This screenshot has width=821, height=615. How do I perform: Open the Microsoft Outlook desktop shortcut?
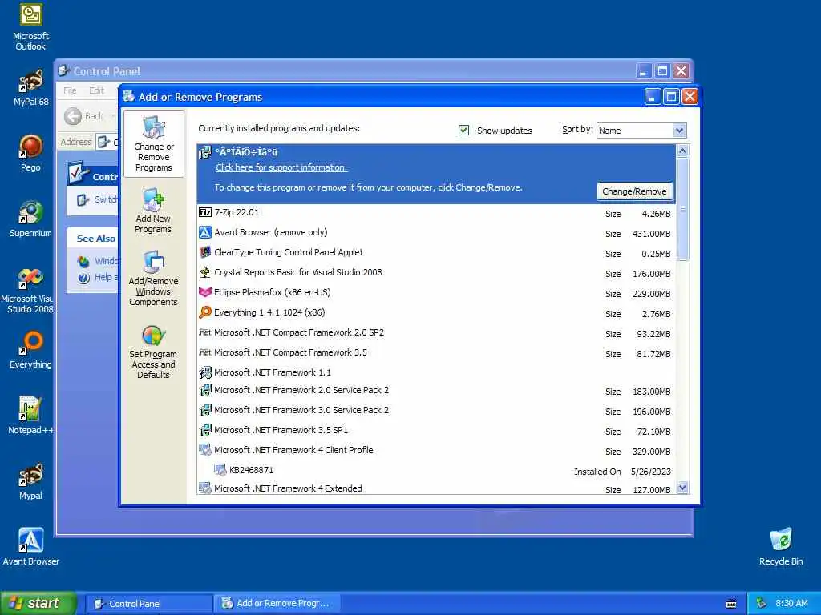tap(30, 27)
